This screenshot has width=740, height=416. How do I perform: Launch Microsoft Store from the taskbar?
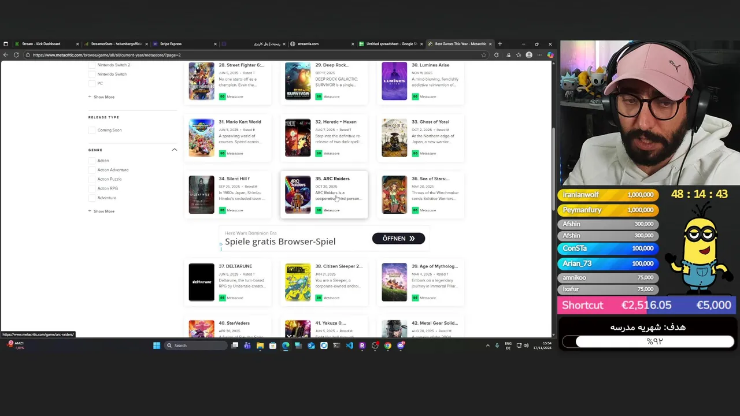(273, 346)
